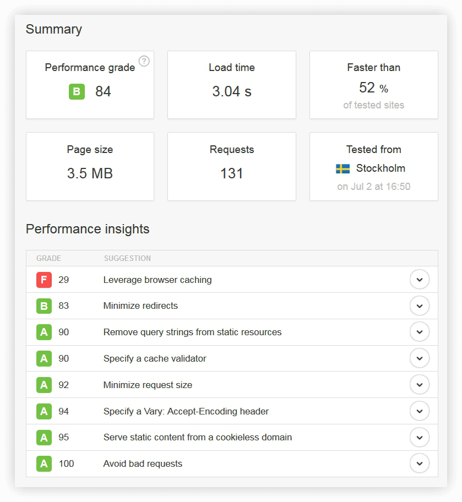Expand Remove query strings from static resources
This screenshot has width=462, height=502.
click(420, 332)
